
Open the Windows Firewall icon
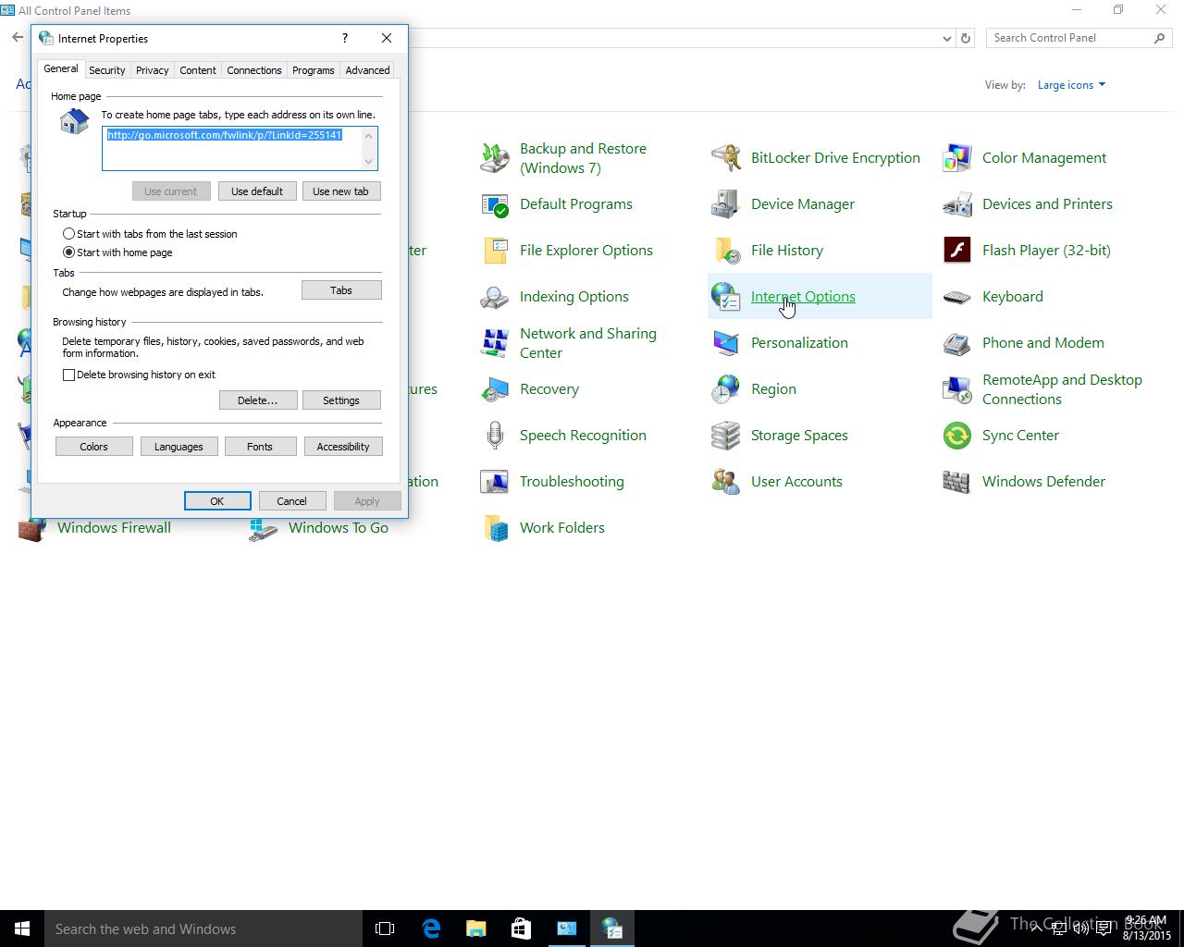[32, 529]
